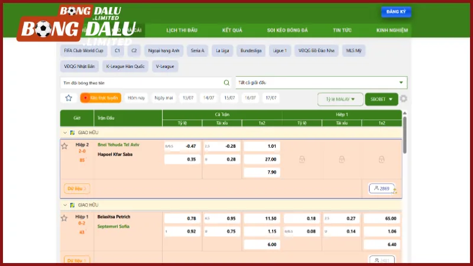This screenshot has height=266, width=473.
Task: Filter by VĐQG Nhật Bản
Action: (79, 66)
